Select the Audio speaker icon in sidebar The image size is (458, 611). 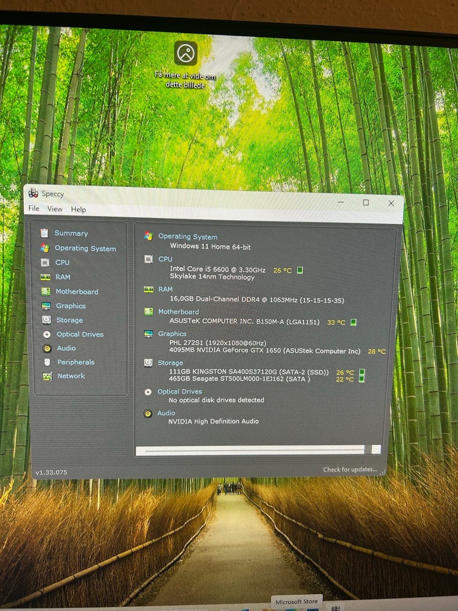point(47,348)
